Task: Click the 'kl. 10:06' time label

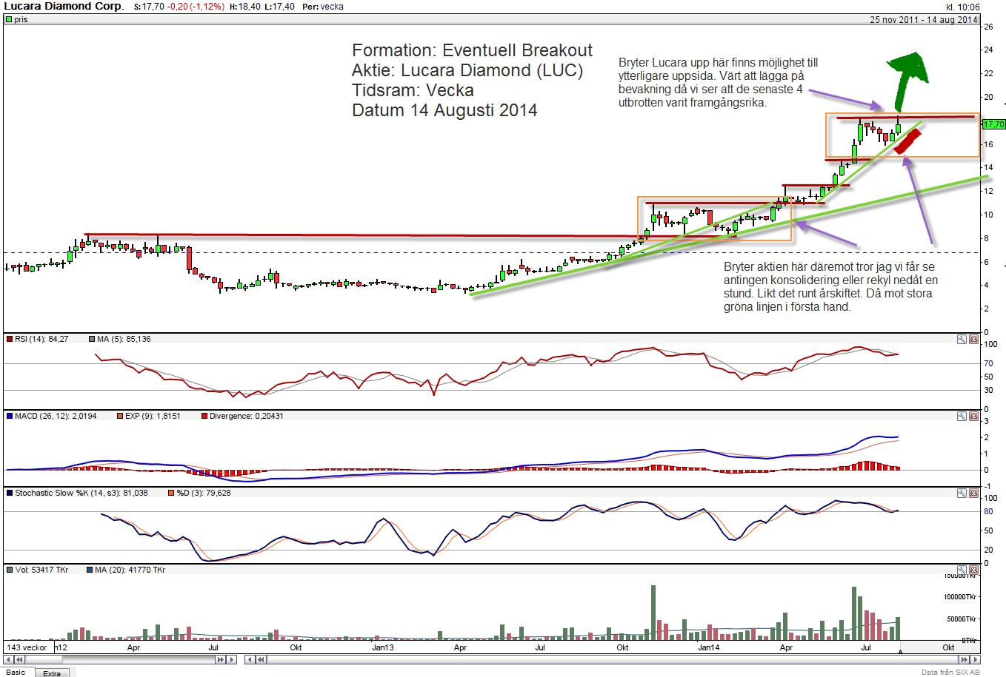Action: point(962,7)
